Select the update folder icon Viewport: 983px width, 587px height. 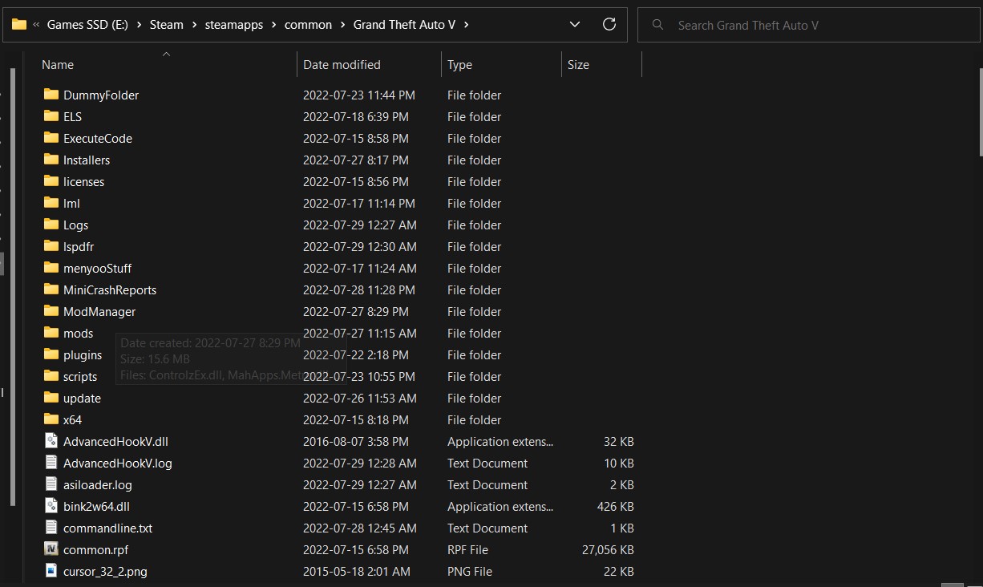coord(51,398)
